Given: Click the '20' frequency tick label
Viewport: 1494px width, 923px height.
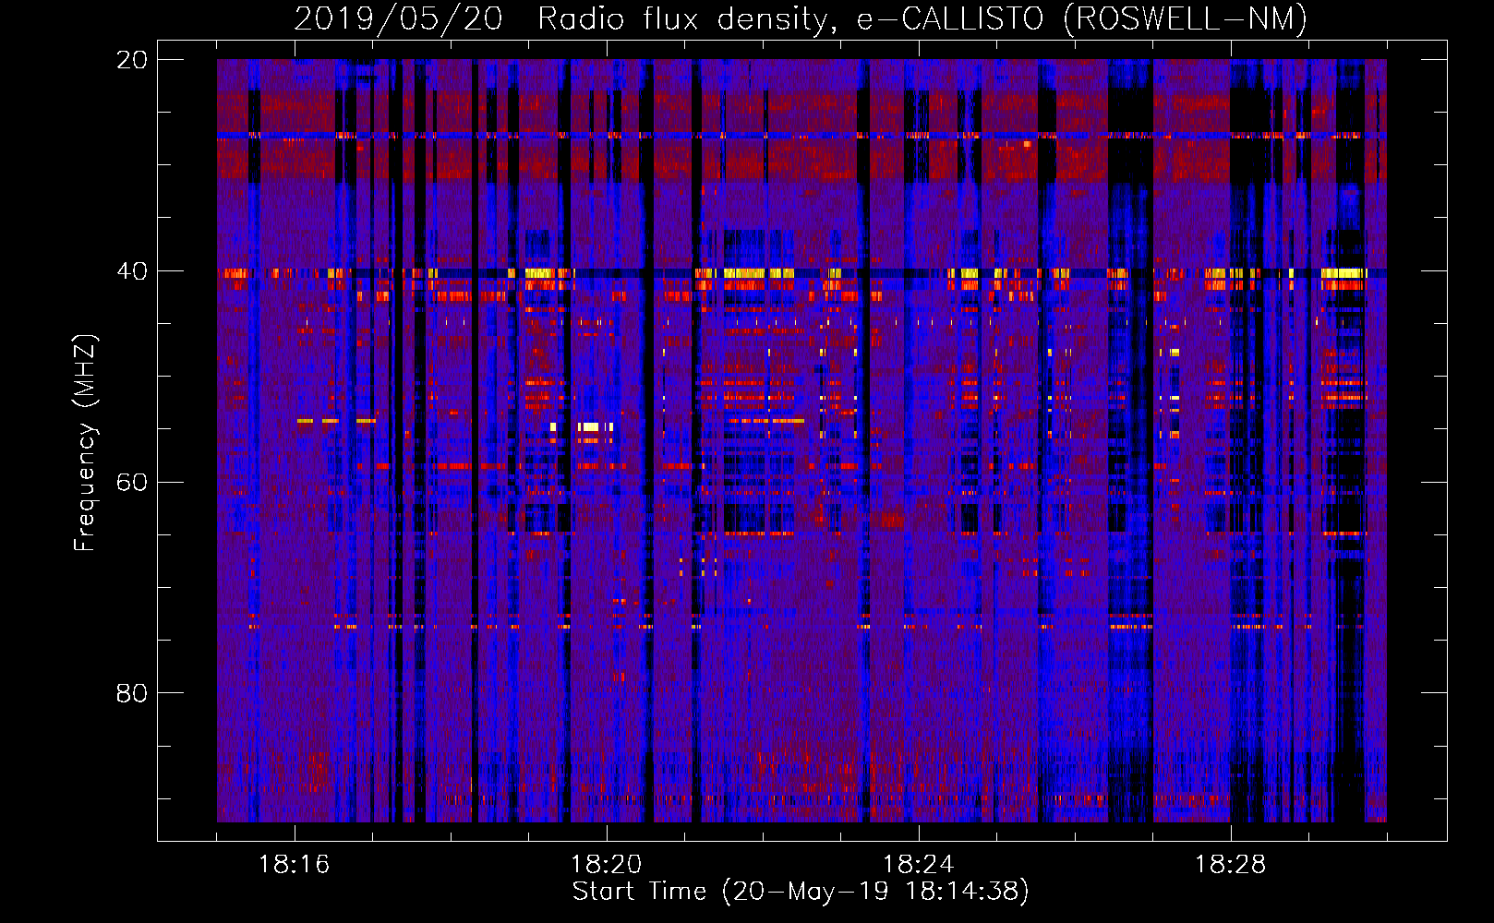Looking at the screenshot, I should tap(131, 60).
